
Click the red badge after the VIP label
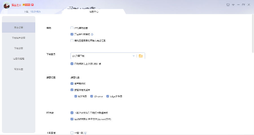pyautogui.click(x=32, y=5)
